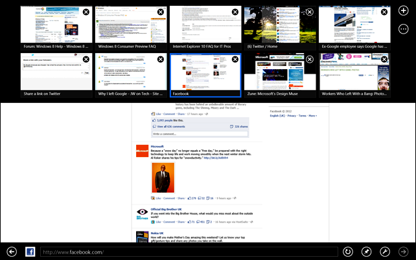Image resolution: width=416 pixels, height=260 pixels.
Task: Open the Terms footer link
Action: 303,116
